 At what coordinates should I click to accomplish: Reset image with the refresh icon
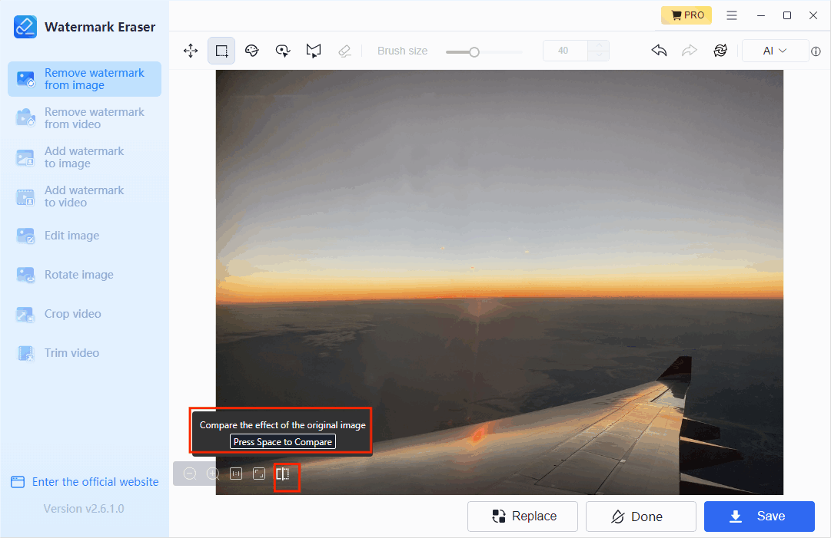pos(720,51)
